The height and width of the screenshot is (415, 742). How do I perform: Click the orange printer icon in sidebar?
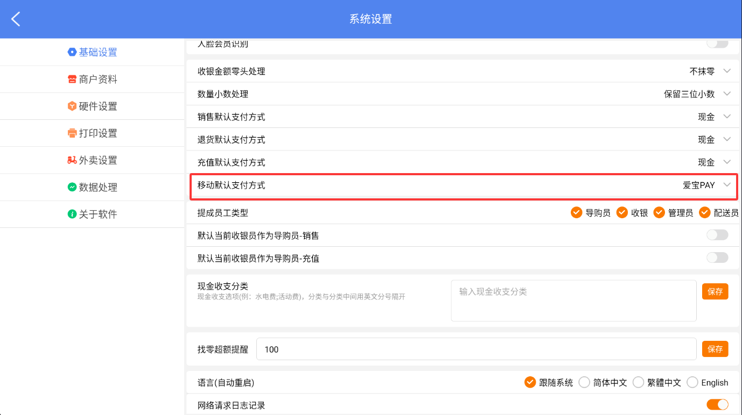tap(72, 133)
